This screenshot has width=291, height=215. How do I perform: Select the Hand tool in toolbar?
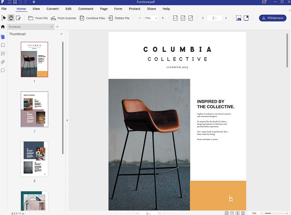pos(11,18)
